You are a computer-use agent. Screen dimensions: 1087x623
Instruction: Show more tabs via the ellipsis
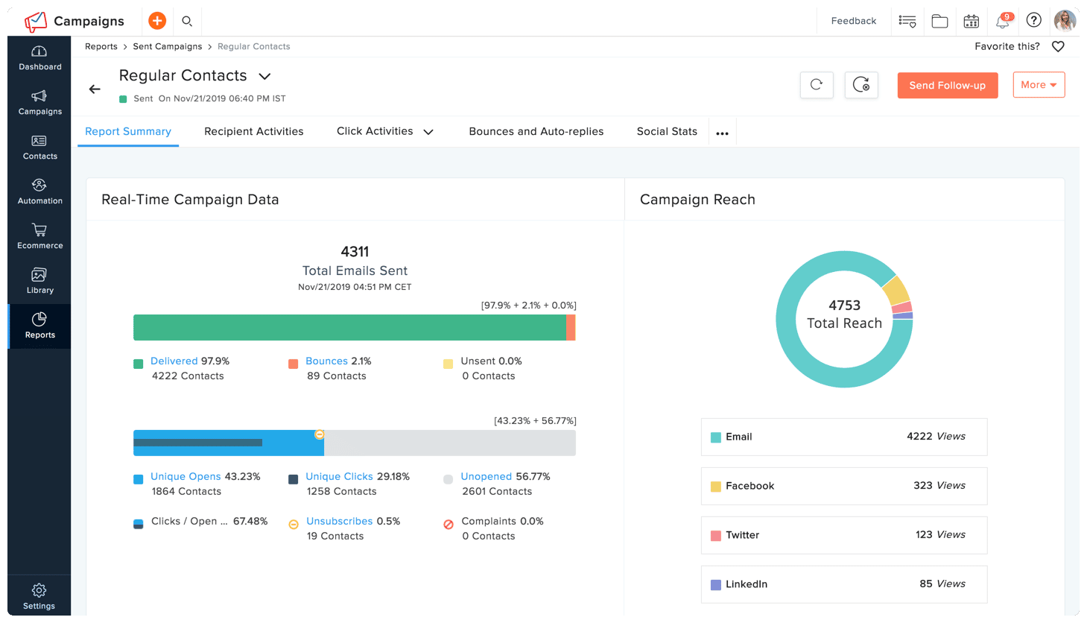(722, 133)
